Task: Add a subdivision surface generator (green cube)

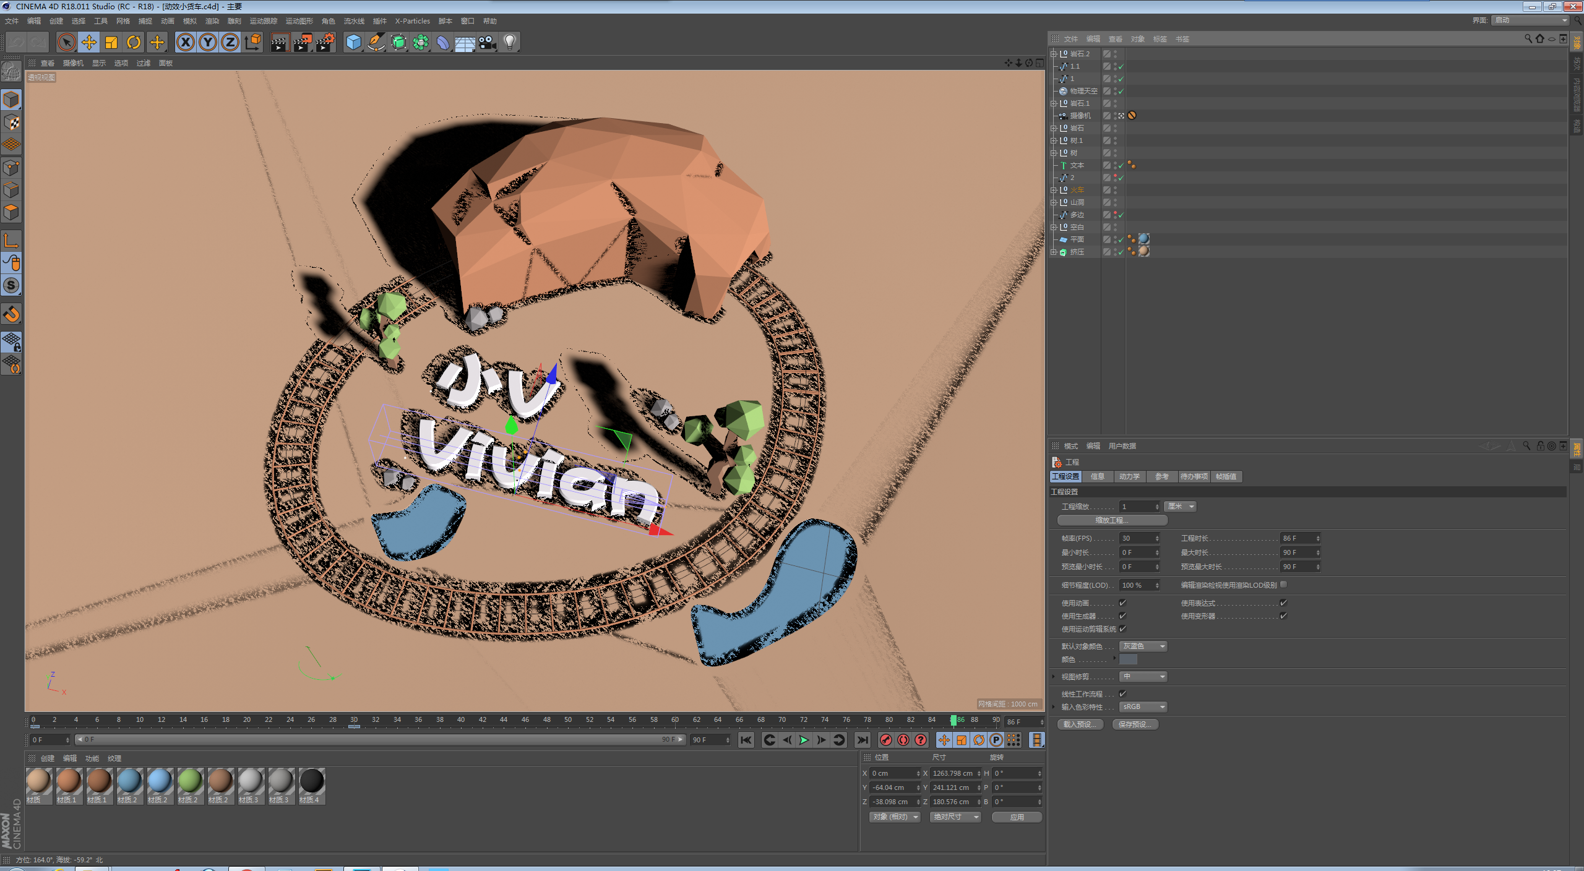Action: 398,42
